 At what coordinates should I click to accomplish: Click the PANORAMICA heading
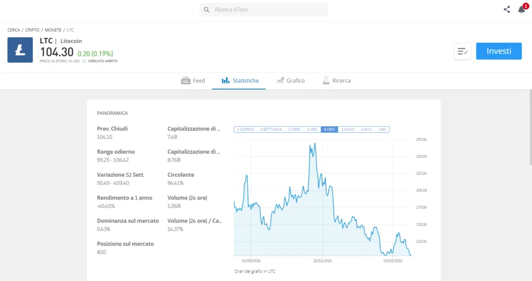click(112, 113)
